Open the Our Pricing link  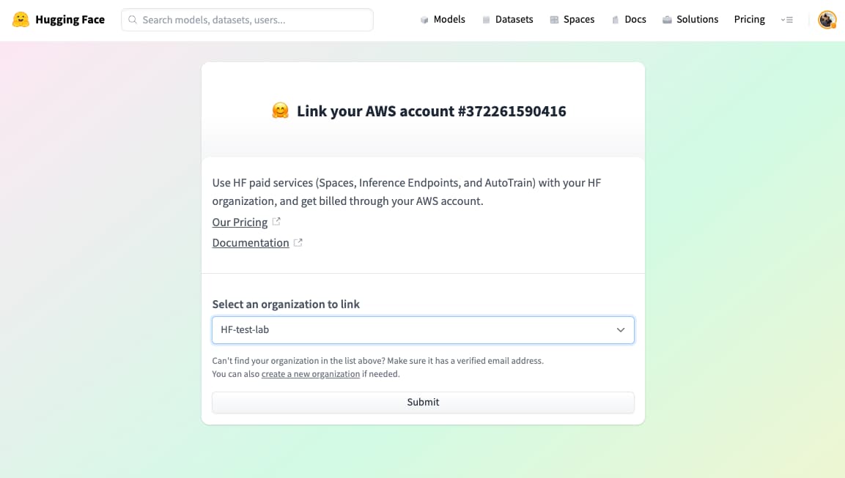[240, 223]
